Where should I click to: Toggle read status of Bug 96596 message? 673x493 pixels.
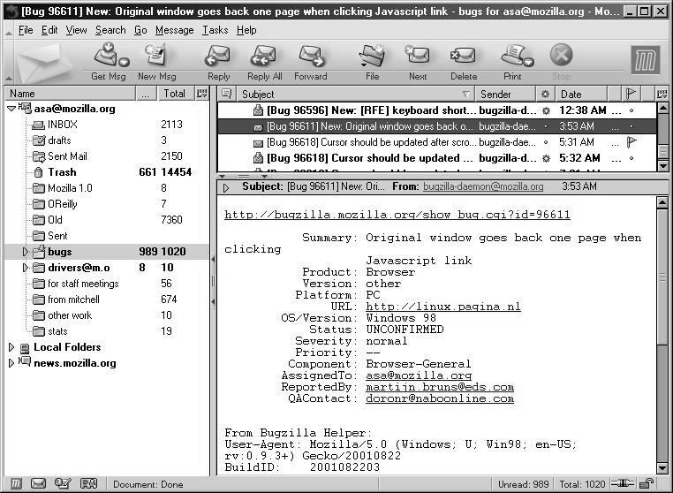[x=546, y=110]
